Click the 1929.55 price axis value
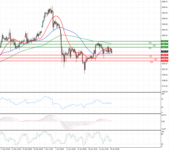Image resolution: width=169 pixels, height=151 pixels. 164,19
